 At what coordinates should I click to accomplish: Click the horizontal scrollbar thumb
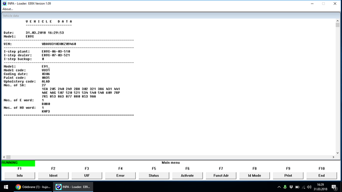click(x=9, y=157)
